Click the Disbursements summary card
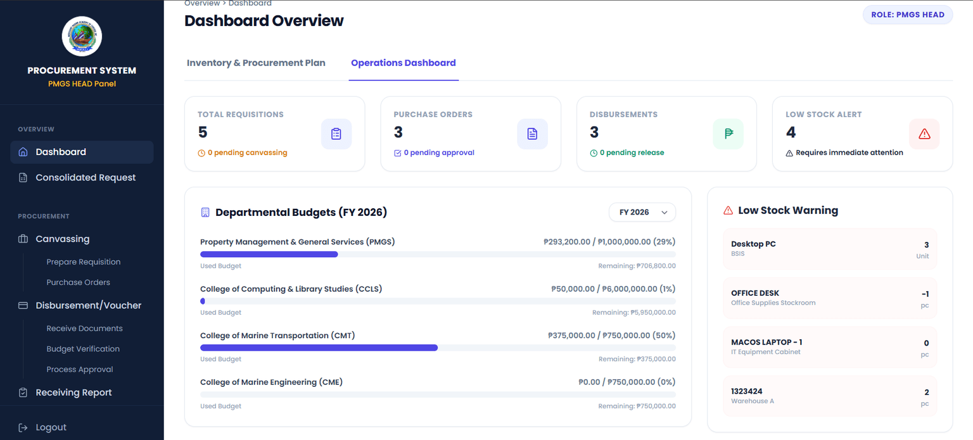Image resolution: width=973 pixels, height=440 pixels. pyautogui.click(x=666, y=134)
